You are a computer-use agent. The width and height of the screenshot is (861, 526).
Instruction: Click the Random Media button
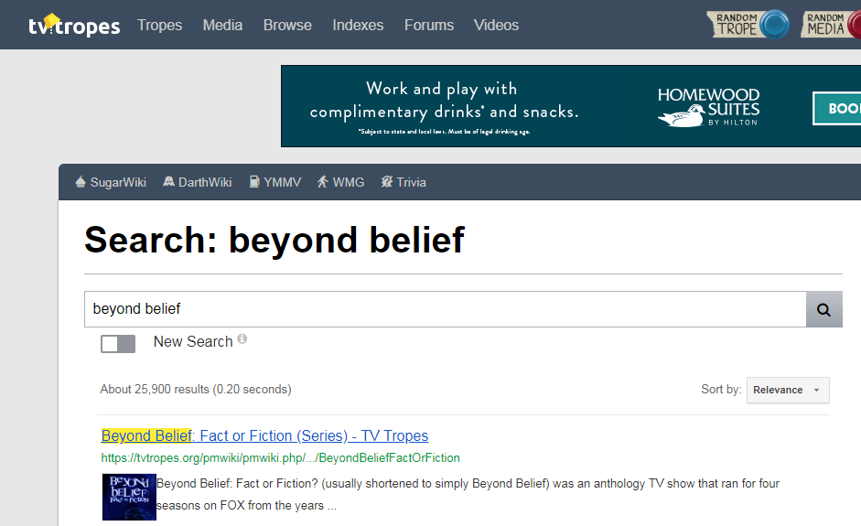[831, 25]
